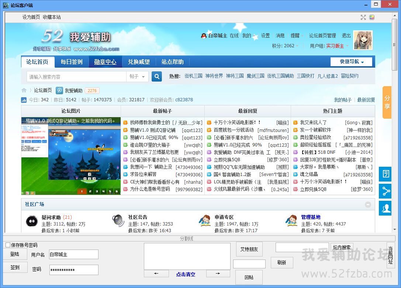Open 我的帖子 link

coord(343,100)
